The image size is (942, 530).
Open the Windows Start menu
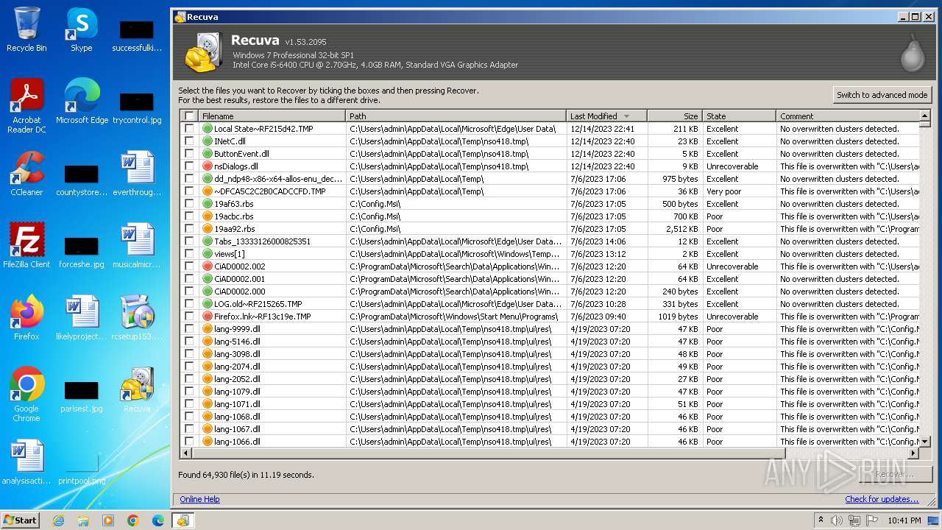20,520
